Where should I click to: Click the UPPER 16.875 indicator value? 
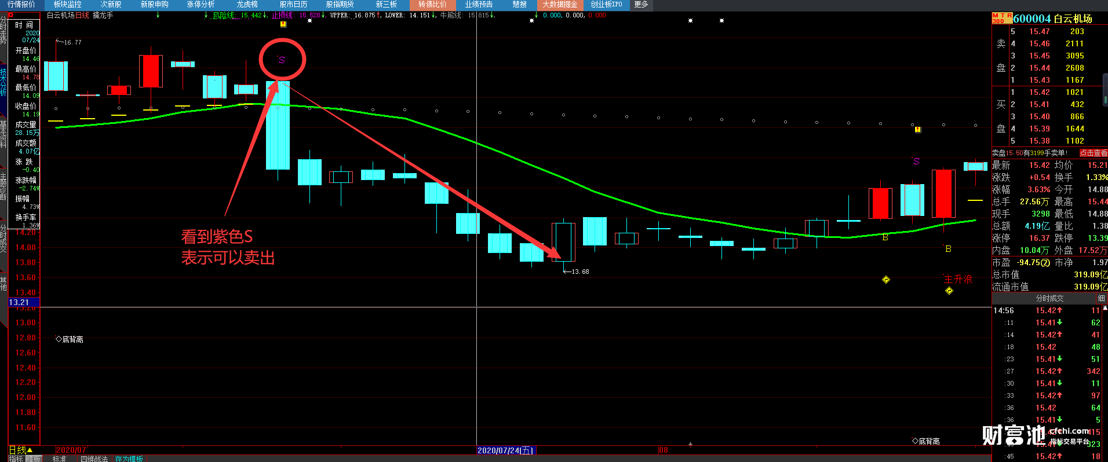click(x=355, y=16)
